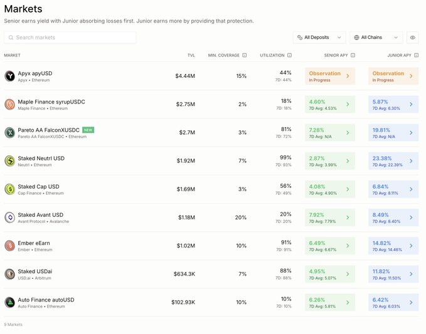Viewport: 426px width, 334px height.
Task: Click the Staked Cap USD token icon
Action: (x=9, y=189)
